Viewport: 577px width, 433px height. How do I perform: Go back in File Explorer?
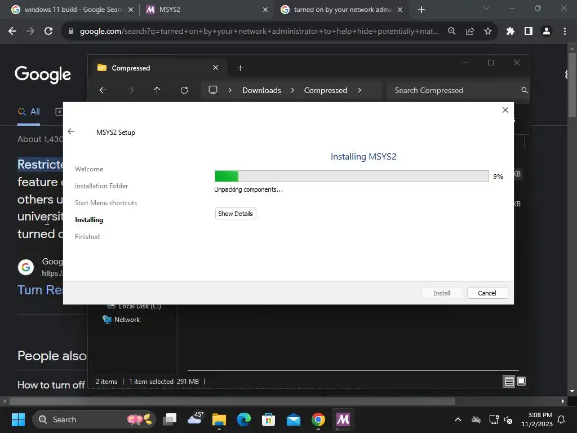103,90
